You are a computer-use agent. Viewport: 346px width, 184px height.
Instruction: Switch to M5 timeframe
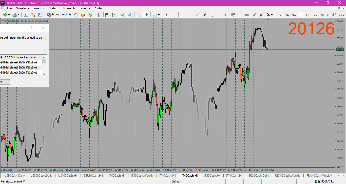[280, 15]
